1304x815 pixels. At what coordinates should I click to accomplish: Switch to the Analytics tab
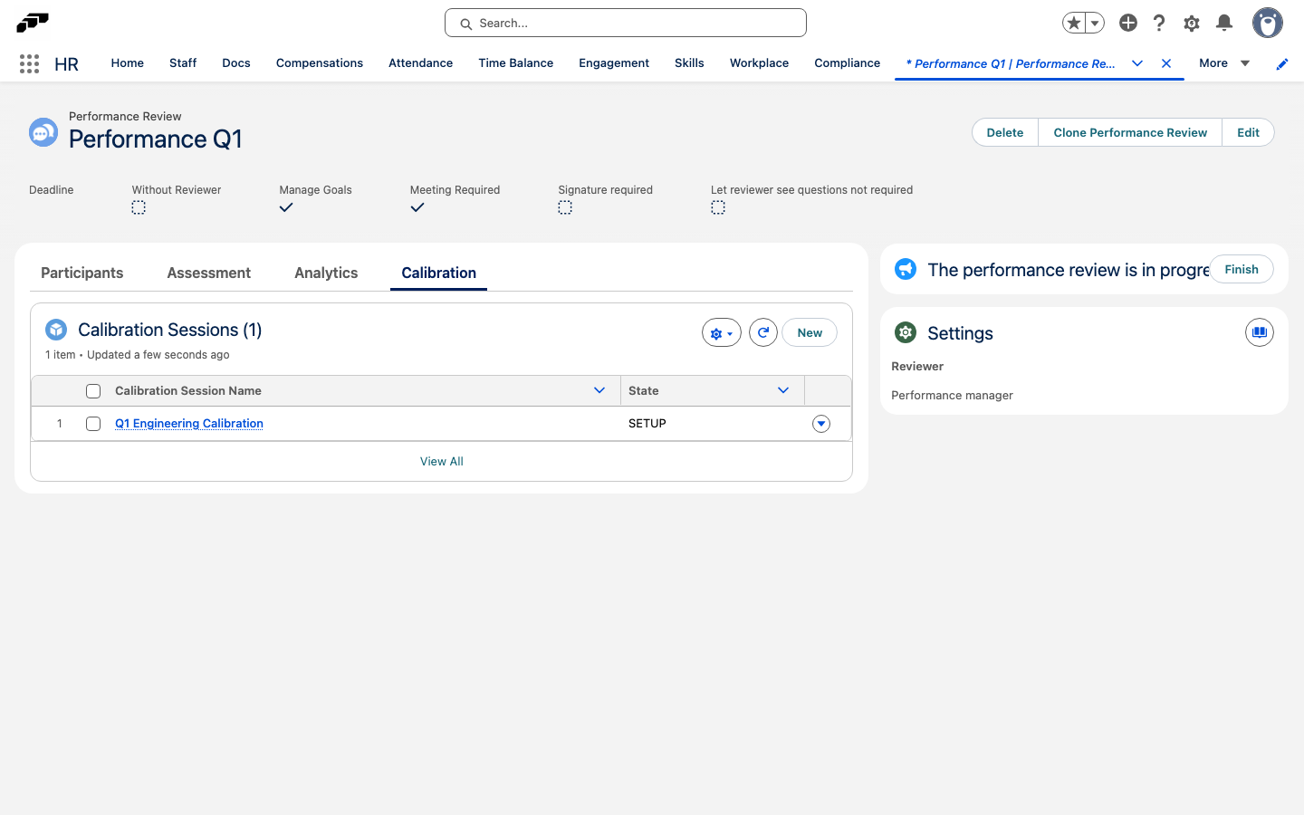coord(326,273)
